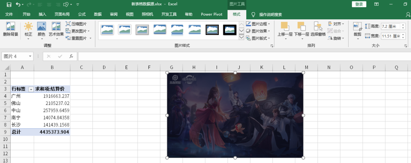Switch to the 插入 Insert tab

pos(42,14)
